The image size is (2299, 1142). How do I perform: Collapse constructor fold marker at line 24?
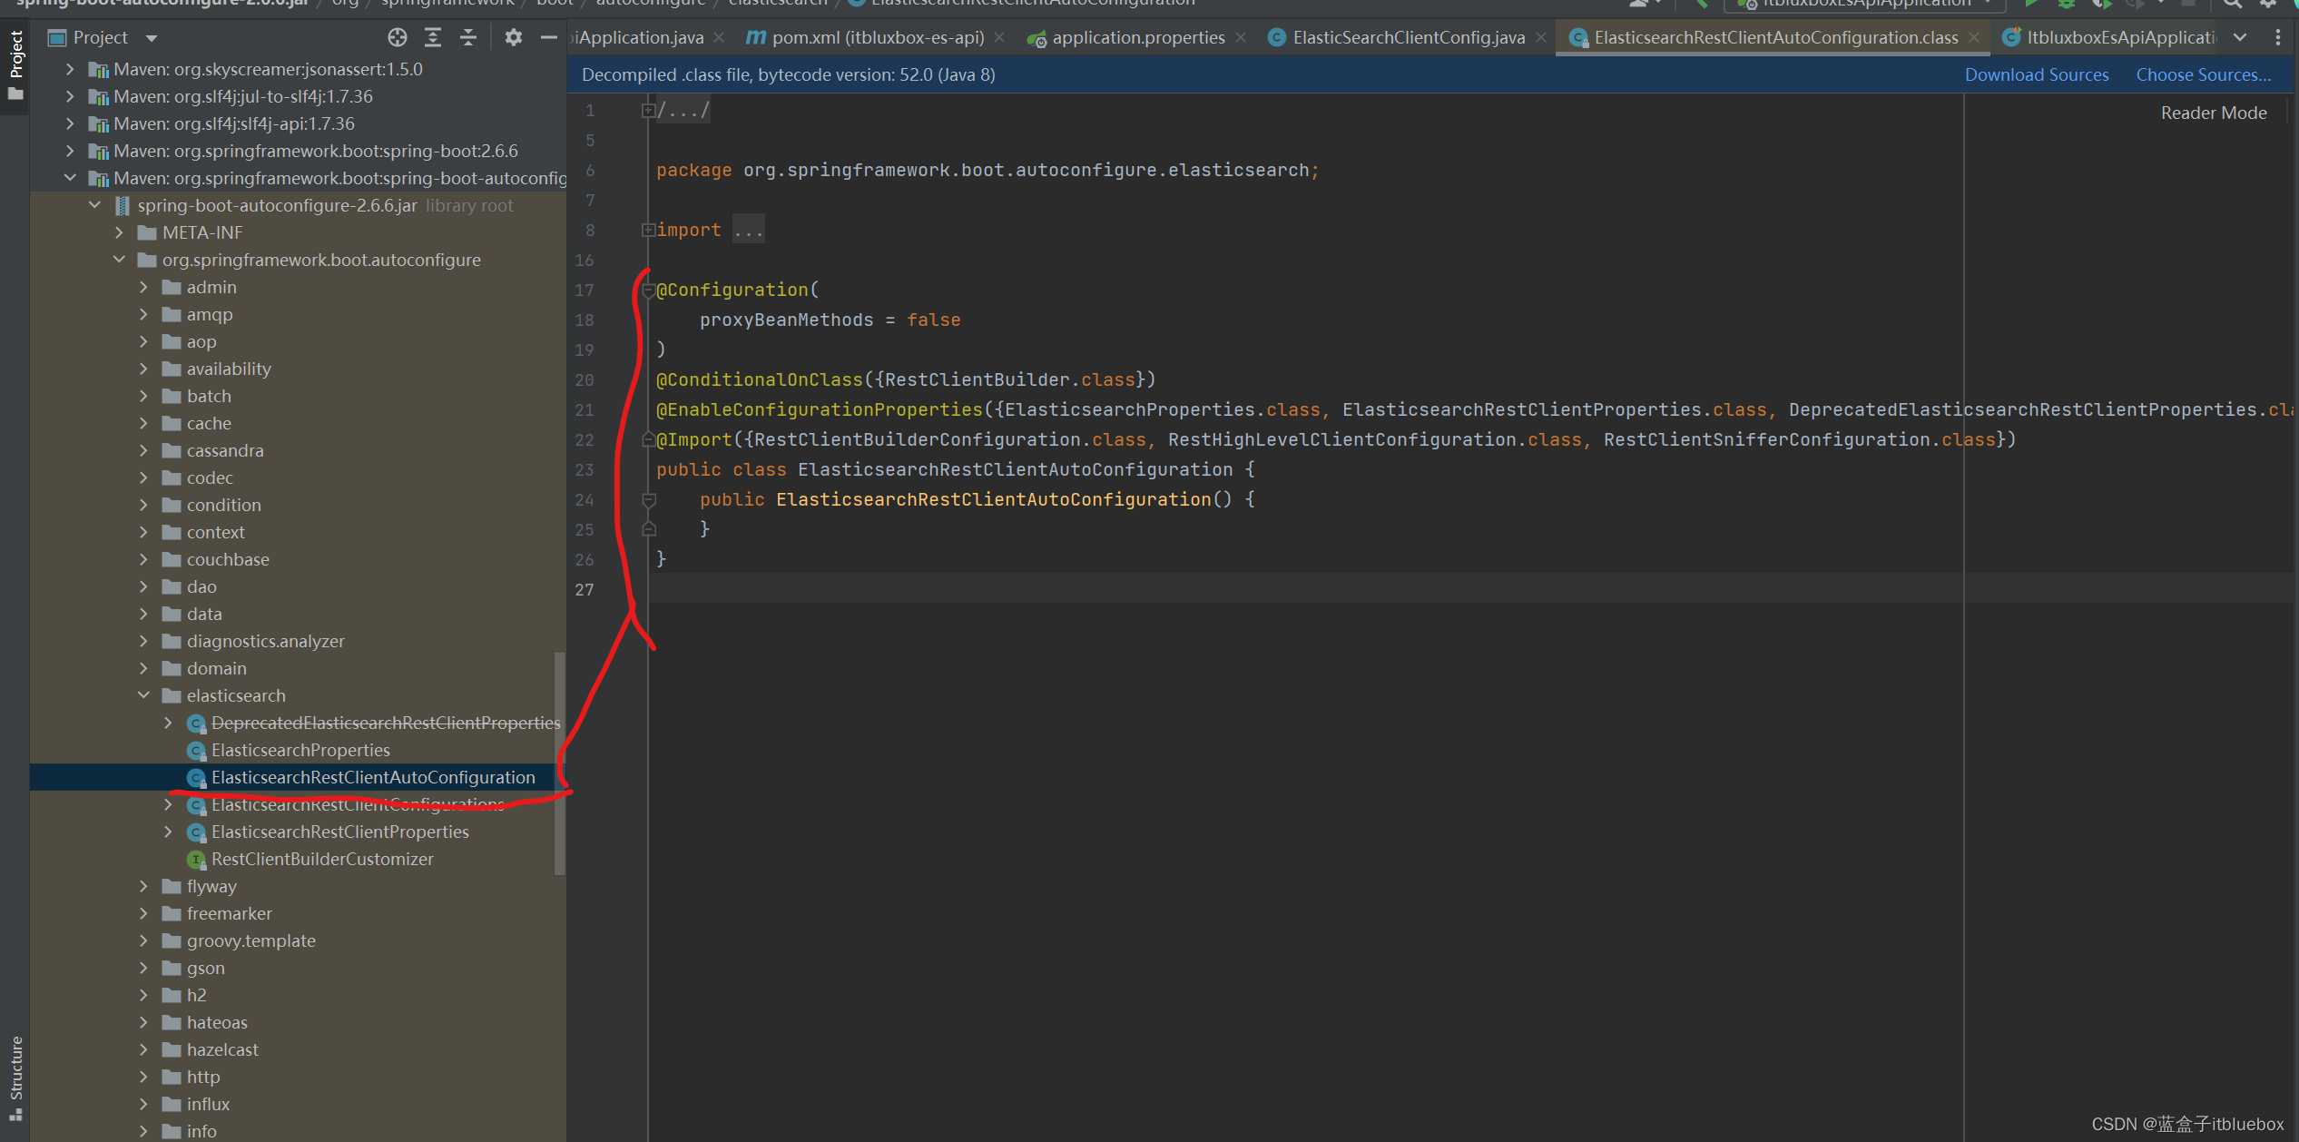point(648,500)
